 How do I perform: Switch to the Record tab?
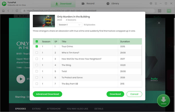click(x=88, y=4)
